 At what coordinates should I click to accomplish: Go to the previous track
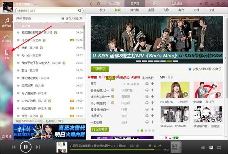click(x=14, y=147)
